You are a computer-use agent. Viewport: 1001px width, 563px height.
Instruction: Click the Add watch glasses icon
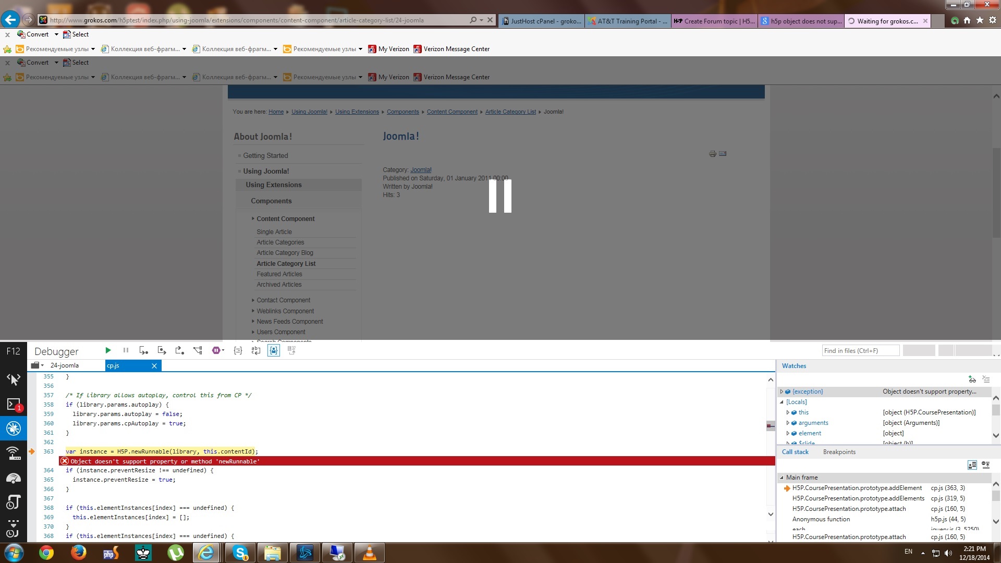pos(972,380)
